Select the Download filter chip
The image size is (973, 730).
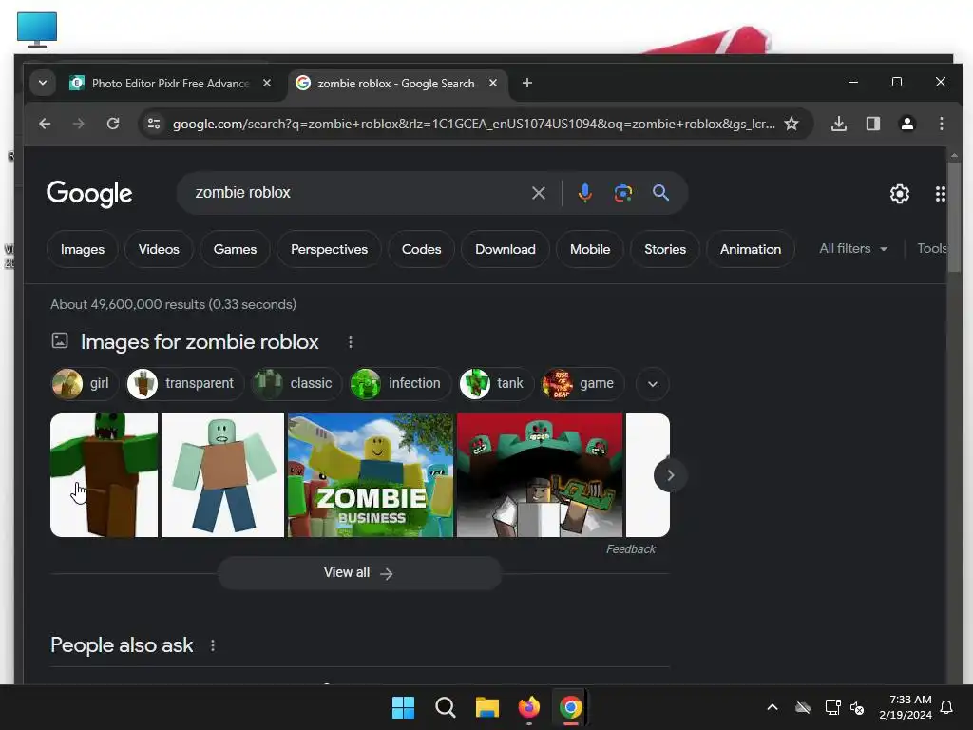click(506, 249)
